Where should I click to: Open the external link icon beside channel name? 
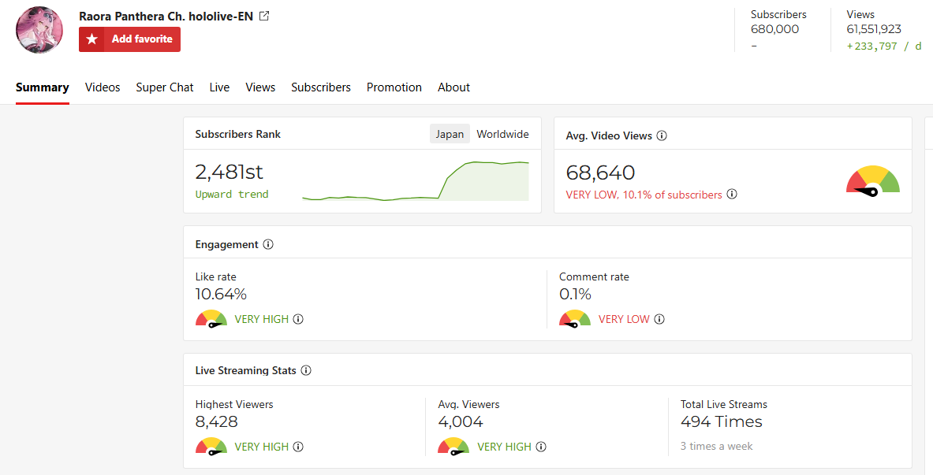point(264,16)
